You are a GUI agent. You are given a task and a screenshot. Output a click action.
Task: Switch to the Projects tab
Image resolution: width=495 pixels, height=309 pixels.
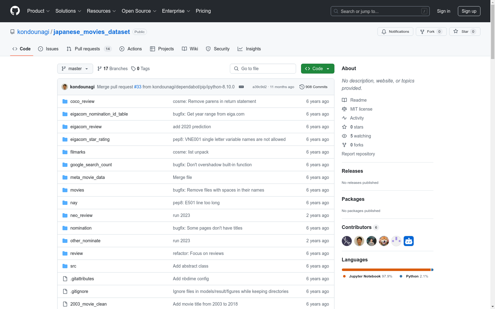[162, 49]
